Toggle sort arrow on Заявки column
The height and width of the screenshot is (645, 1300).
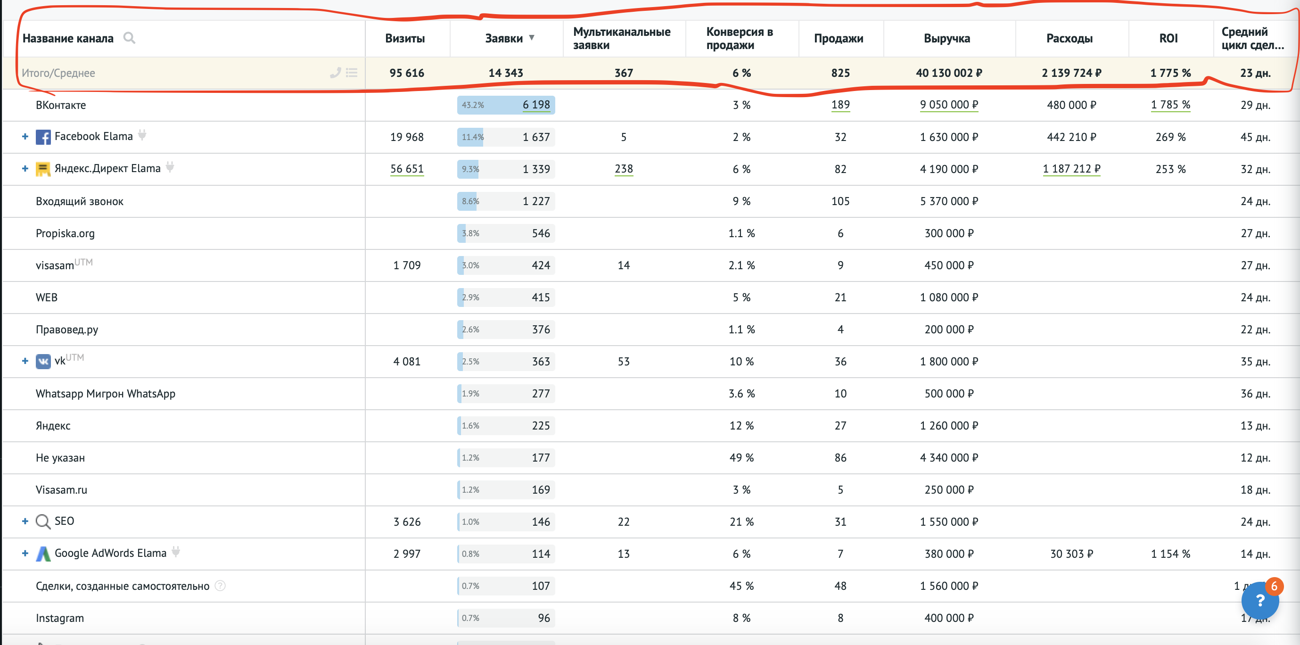coord(531,38)
